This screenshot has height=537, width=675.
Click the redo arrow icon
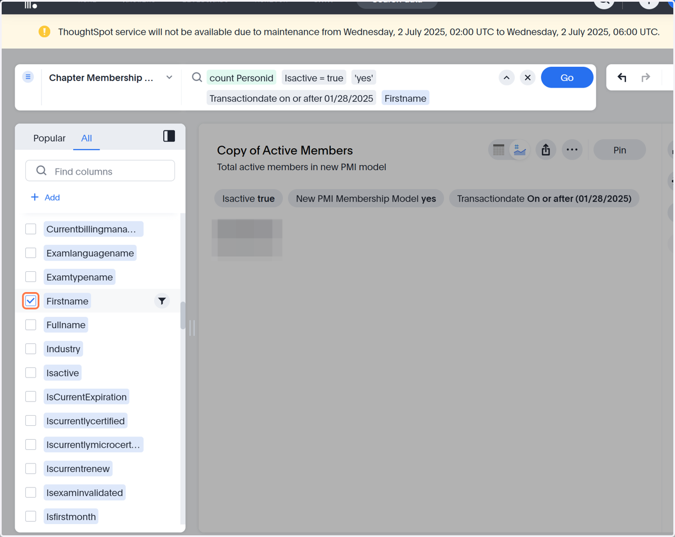click(646, 78)
